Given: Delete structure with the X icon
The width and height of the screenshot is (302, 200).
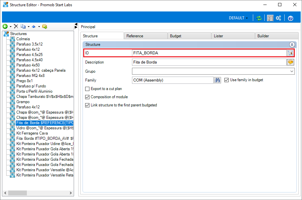Looking at the screenshot, I should pos(16,27).
